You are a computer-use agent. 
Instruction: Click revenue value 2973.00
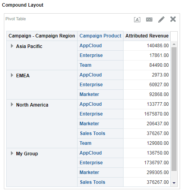tap(160, 75)
